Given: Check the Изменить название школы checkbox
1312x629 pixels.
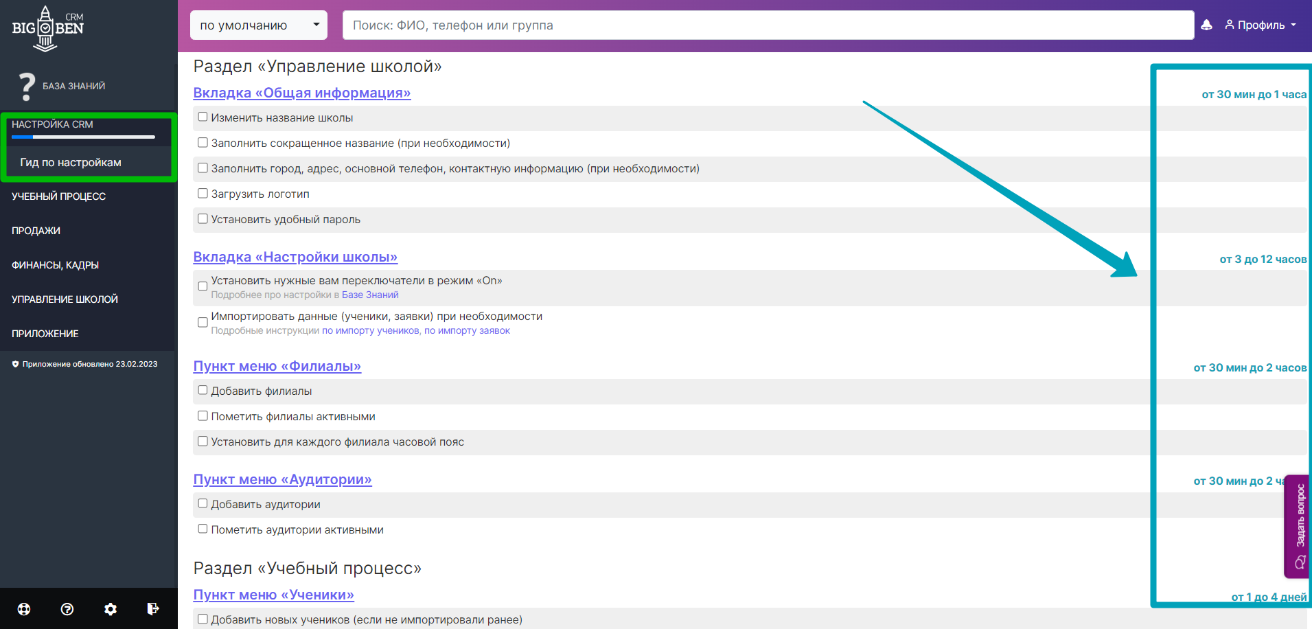Looking at the screenshot, I should 203,117.
